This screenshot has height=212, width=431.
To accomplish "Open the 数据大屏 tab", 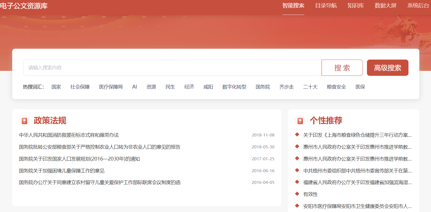I will pyautogui.click(x=385, y=6).
